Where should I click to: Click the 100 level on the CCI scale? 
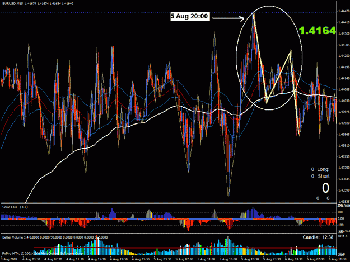(340, 212)
